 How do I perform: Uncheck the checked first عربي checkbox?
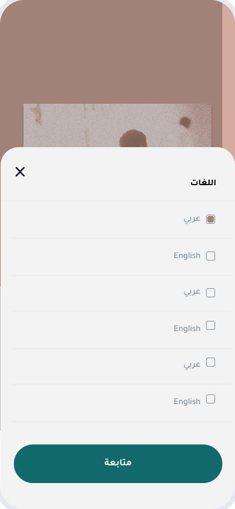pos(210,220)
